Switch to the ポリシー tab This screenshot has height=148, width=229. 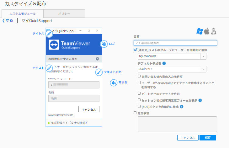coord(64,13)
